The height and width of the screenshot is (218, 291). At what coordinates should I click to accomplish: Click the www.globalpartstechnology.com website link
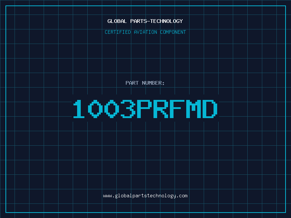[x=145, y=196]
